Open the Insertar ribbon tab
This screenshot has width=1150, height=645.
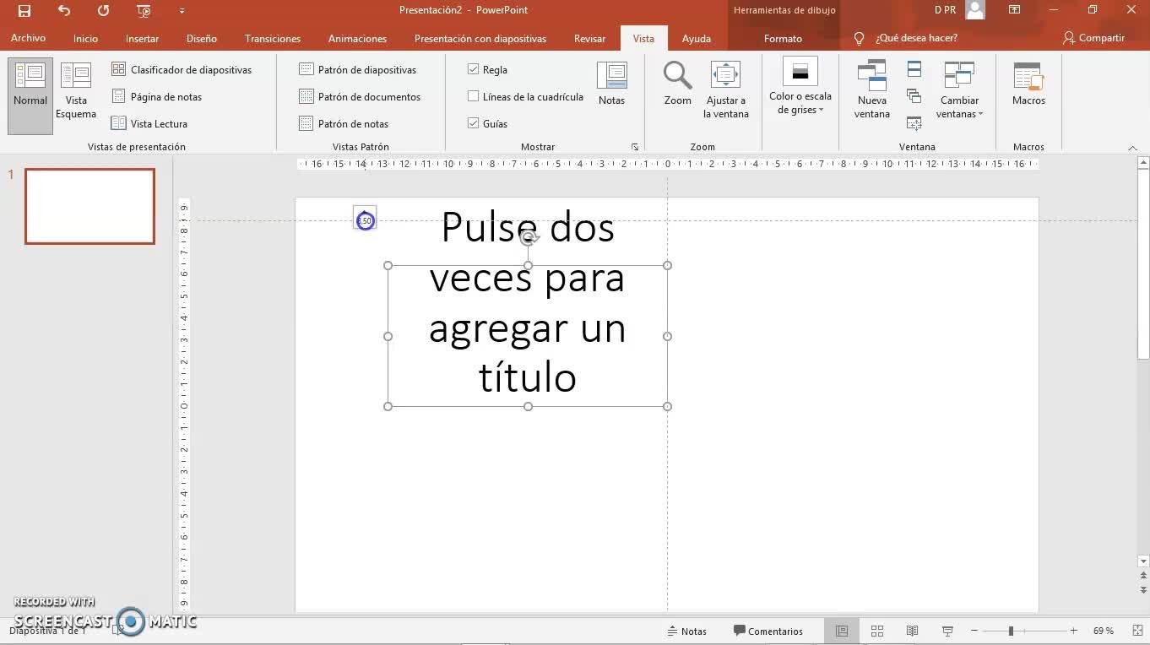[x=142, y=38]
